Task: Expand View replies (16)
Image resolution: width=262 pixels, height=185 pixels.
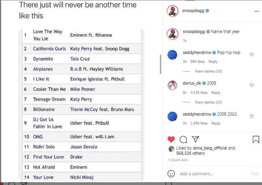Action: click(208, 71)
